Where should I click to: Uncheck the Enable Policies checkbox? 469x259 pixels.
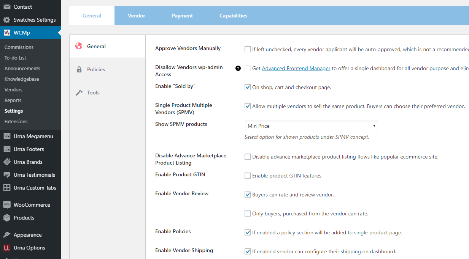tap(248, 232)
